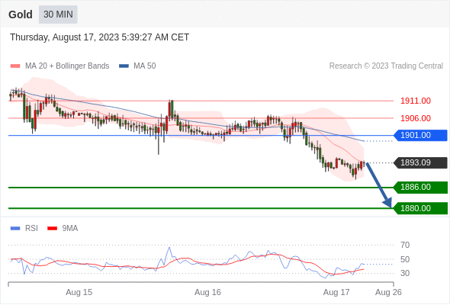
Task: Click the RSI 50 level label
Action: (x=405, y=260)
